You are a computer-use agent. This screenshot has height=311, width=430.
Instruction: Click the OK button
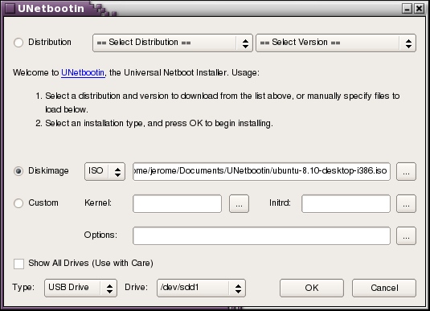click(x=312, y=288)
